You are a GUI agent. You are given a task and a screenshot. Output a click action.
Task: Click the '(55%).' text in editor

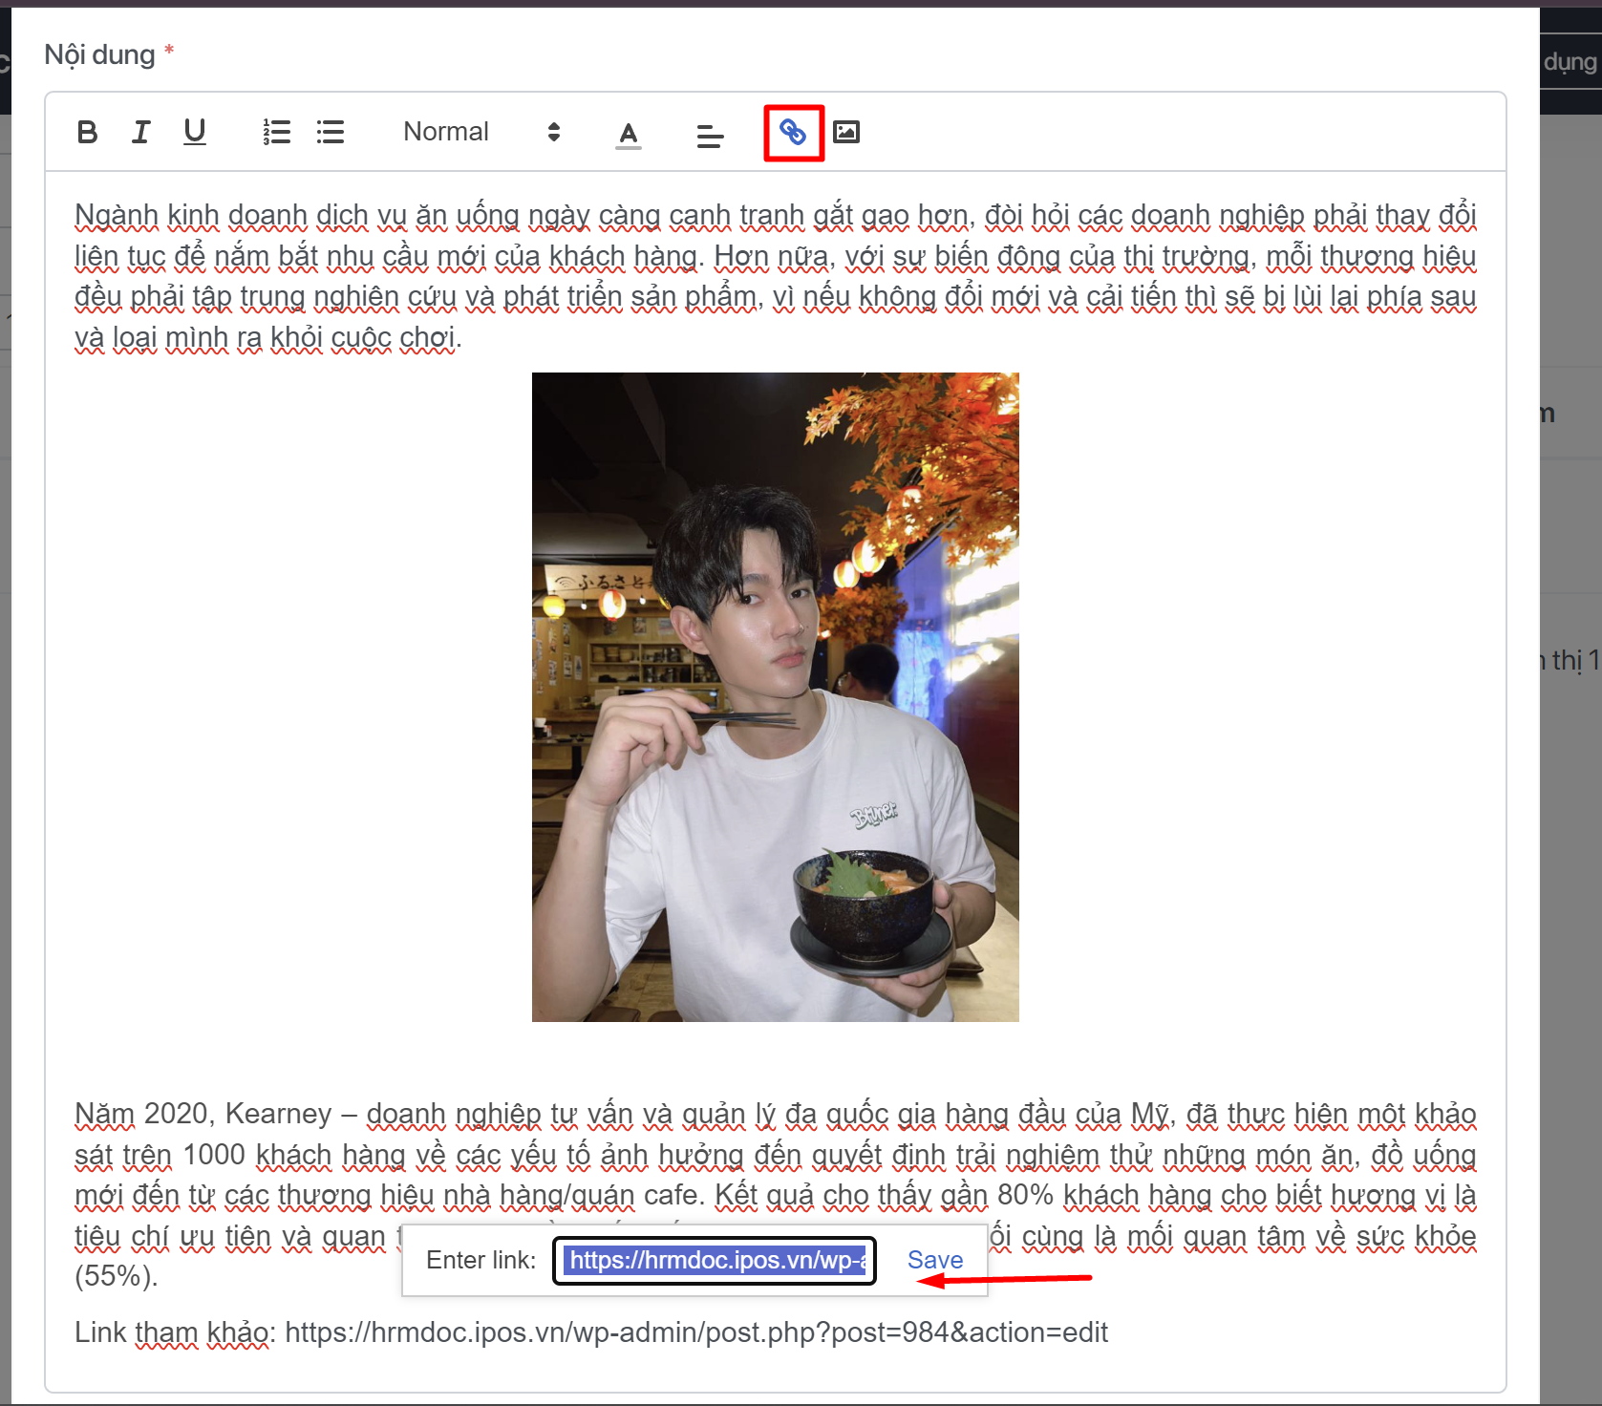point(116,1276)
